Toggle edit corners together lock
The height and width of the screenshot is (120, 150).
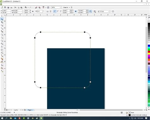(76, 11)
